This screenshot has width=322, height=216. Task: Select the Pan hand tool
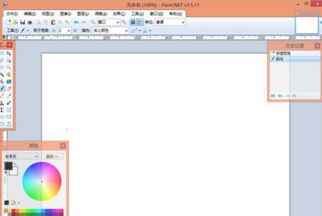pyautogui.click(x=9, y=74)
